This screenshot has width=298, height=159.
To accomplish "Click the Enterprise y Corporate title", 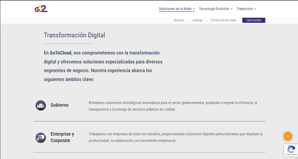I will [62, 137].
